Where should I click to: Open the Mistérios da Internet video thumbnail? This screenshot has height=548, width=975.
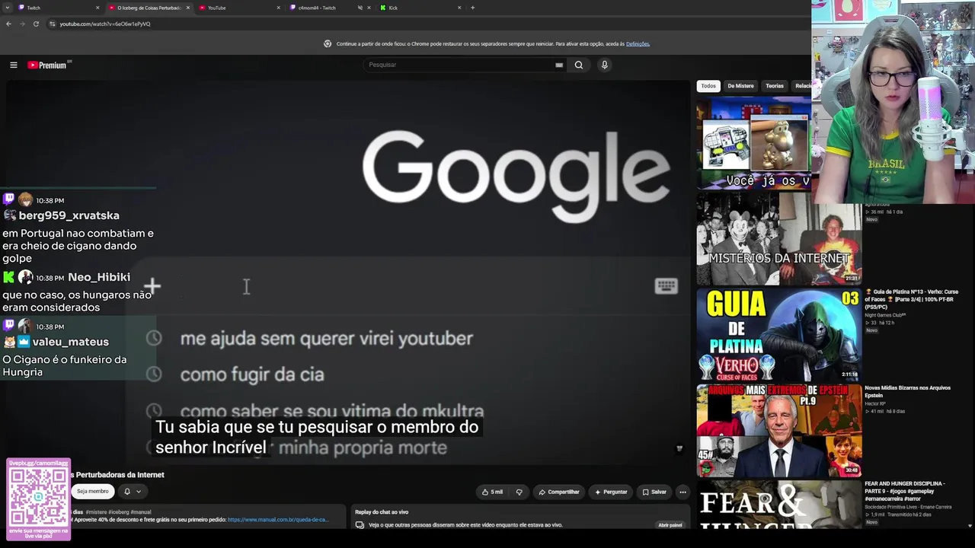click(779, 238)
